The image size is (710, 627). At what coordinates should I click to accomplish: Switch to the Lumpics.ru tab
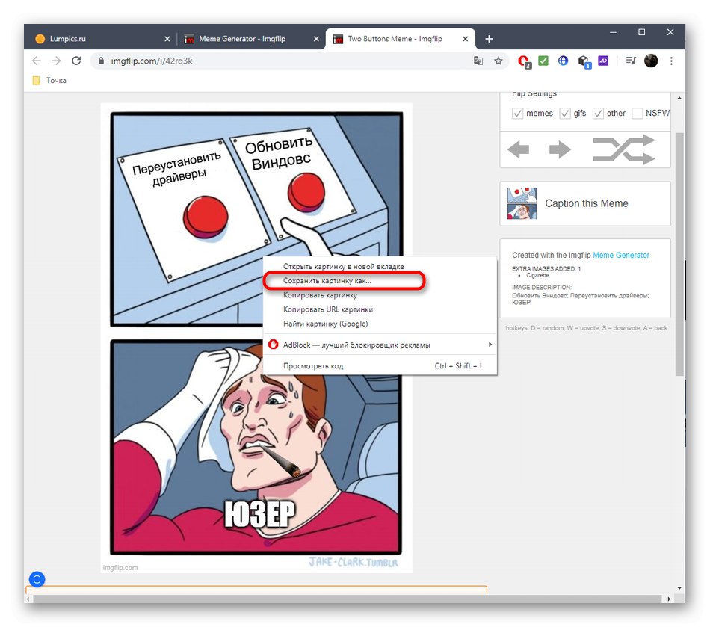pyautogui.click(x=101, y=39)
